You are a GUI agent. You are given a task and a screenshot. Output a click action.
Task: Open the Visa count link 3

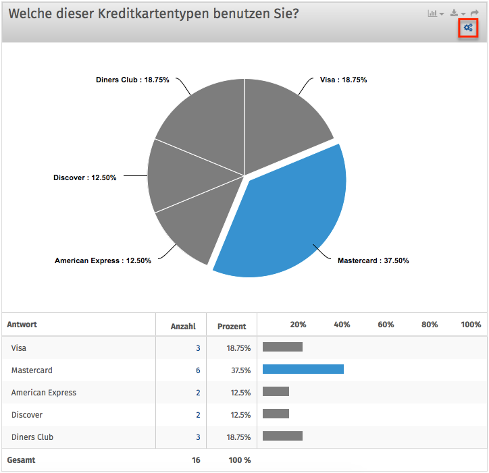(x=198, y=348)
